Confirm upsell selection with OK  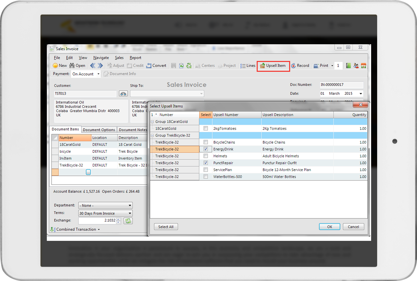click(x=329, y=227)
